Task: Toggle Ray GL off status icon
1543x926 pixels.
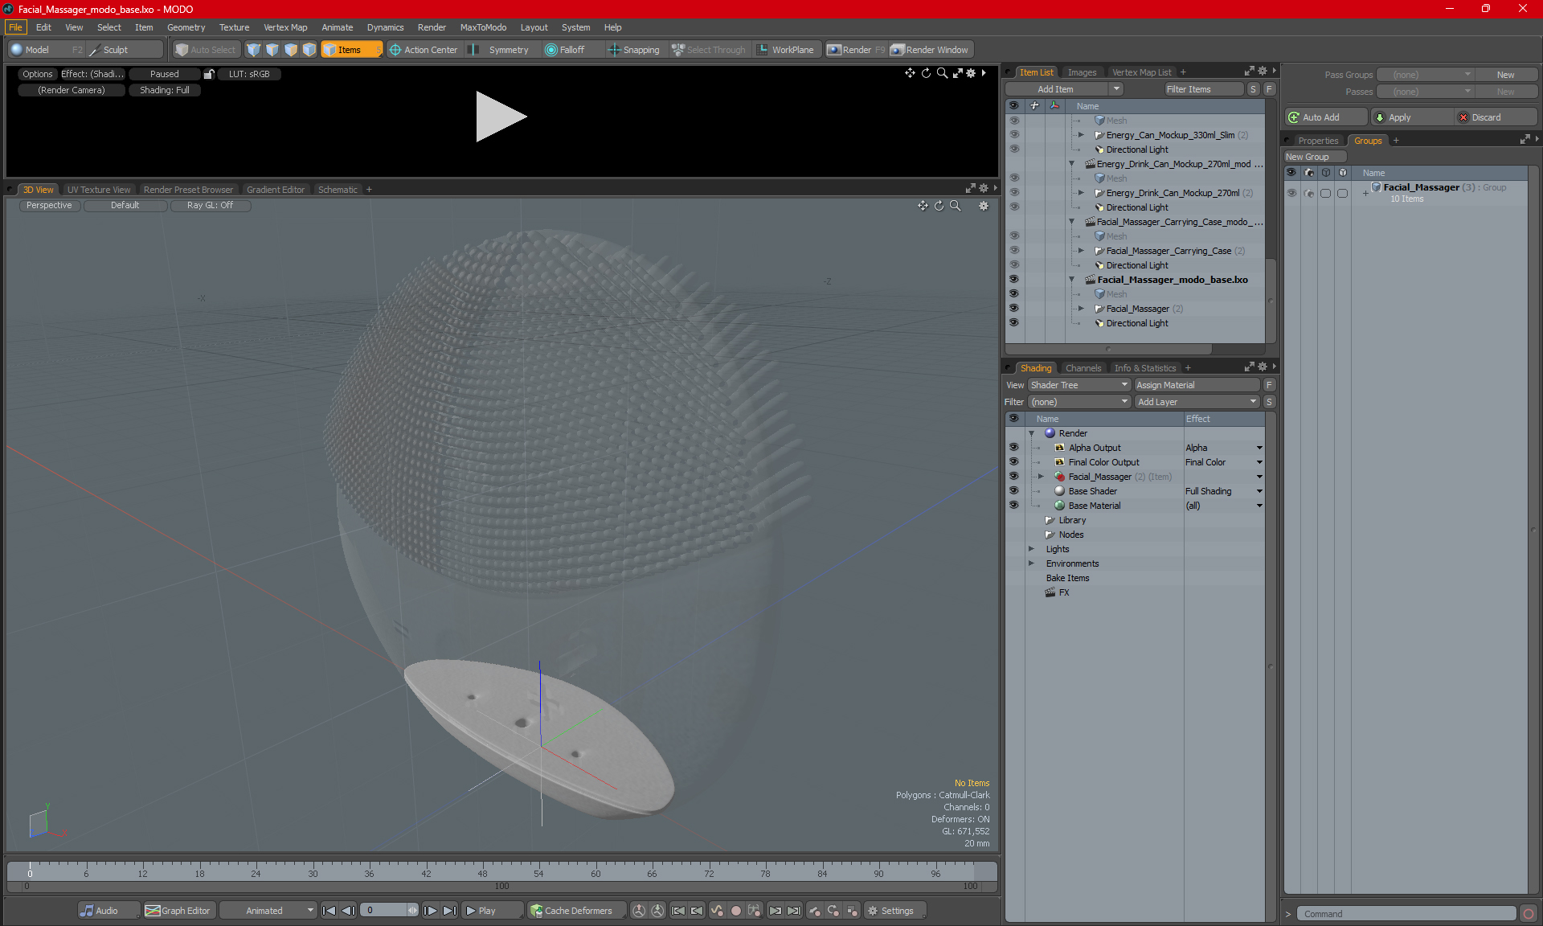Action: 211,205
